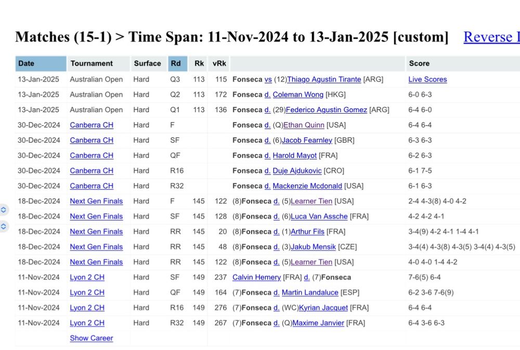Click Canberra CH link in the Mackenzie Mcdonald row
Image resolution: width=520 pixels, height=350 pixels.
91,186
